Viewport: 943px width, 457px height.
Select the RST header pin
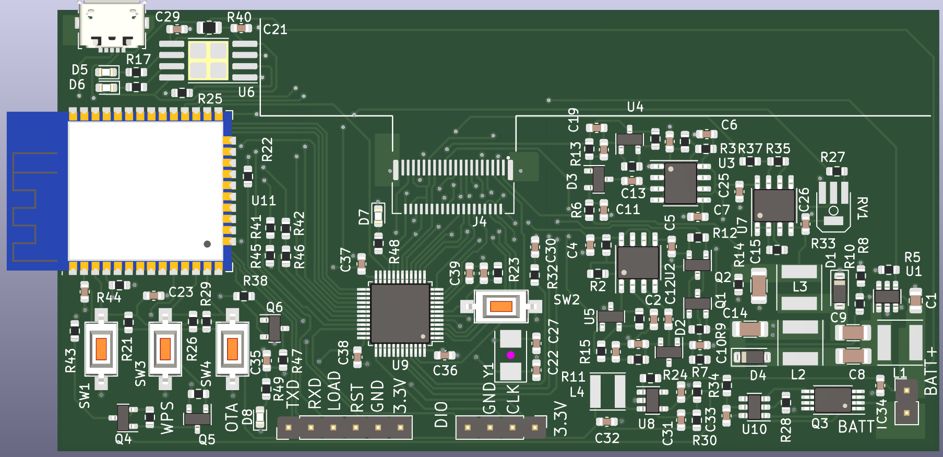tap(355, 428)
